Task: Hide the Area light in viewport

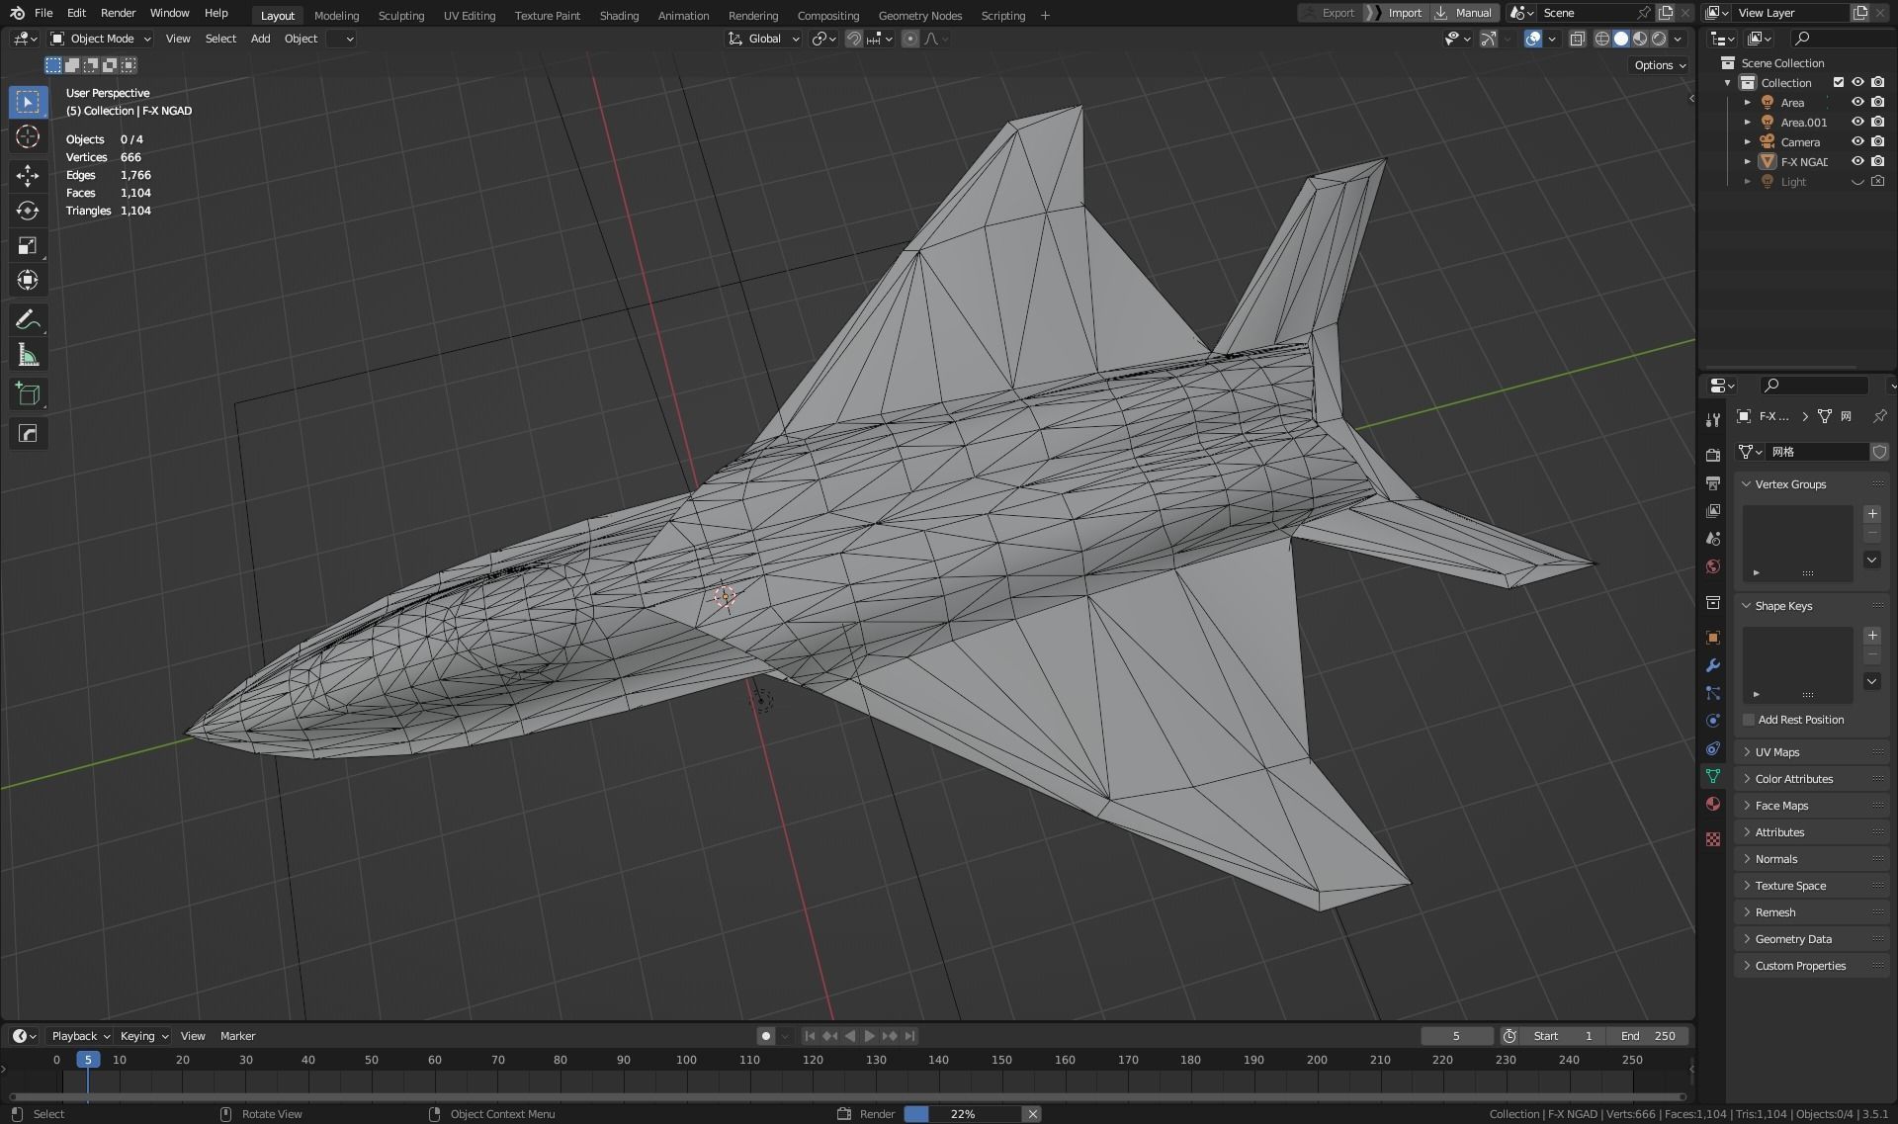Action: coord(1857,102)
